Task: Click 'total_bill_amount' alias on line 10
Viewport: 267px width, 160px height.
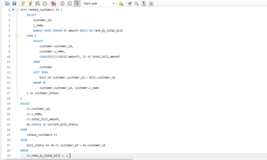Action: click(106, 57)
